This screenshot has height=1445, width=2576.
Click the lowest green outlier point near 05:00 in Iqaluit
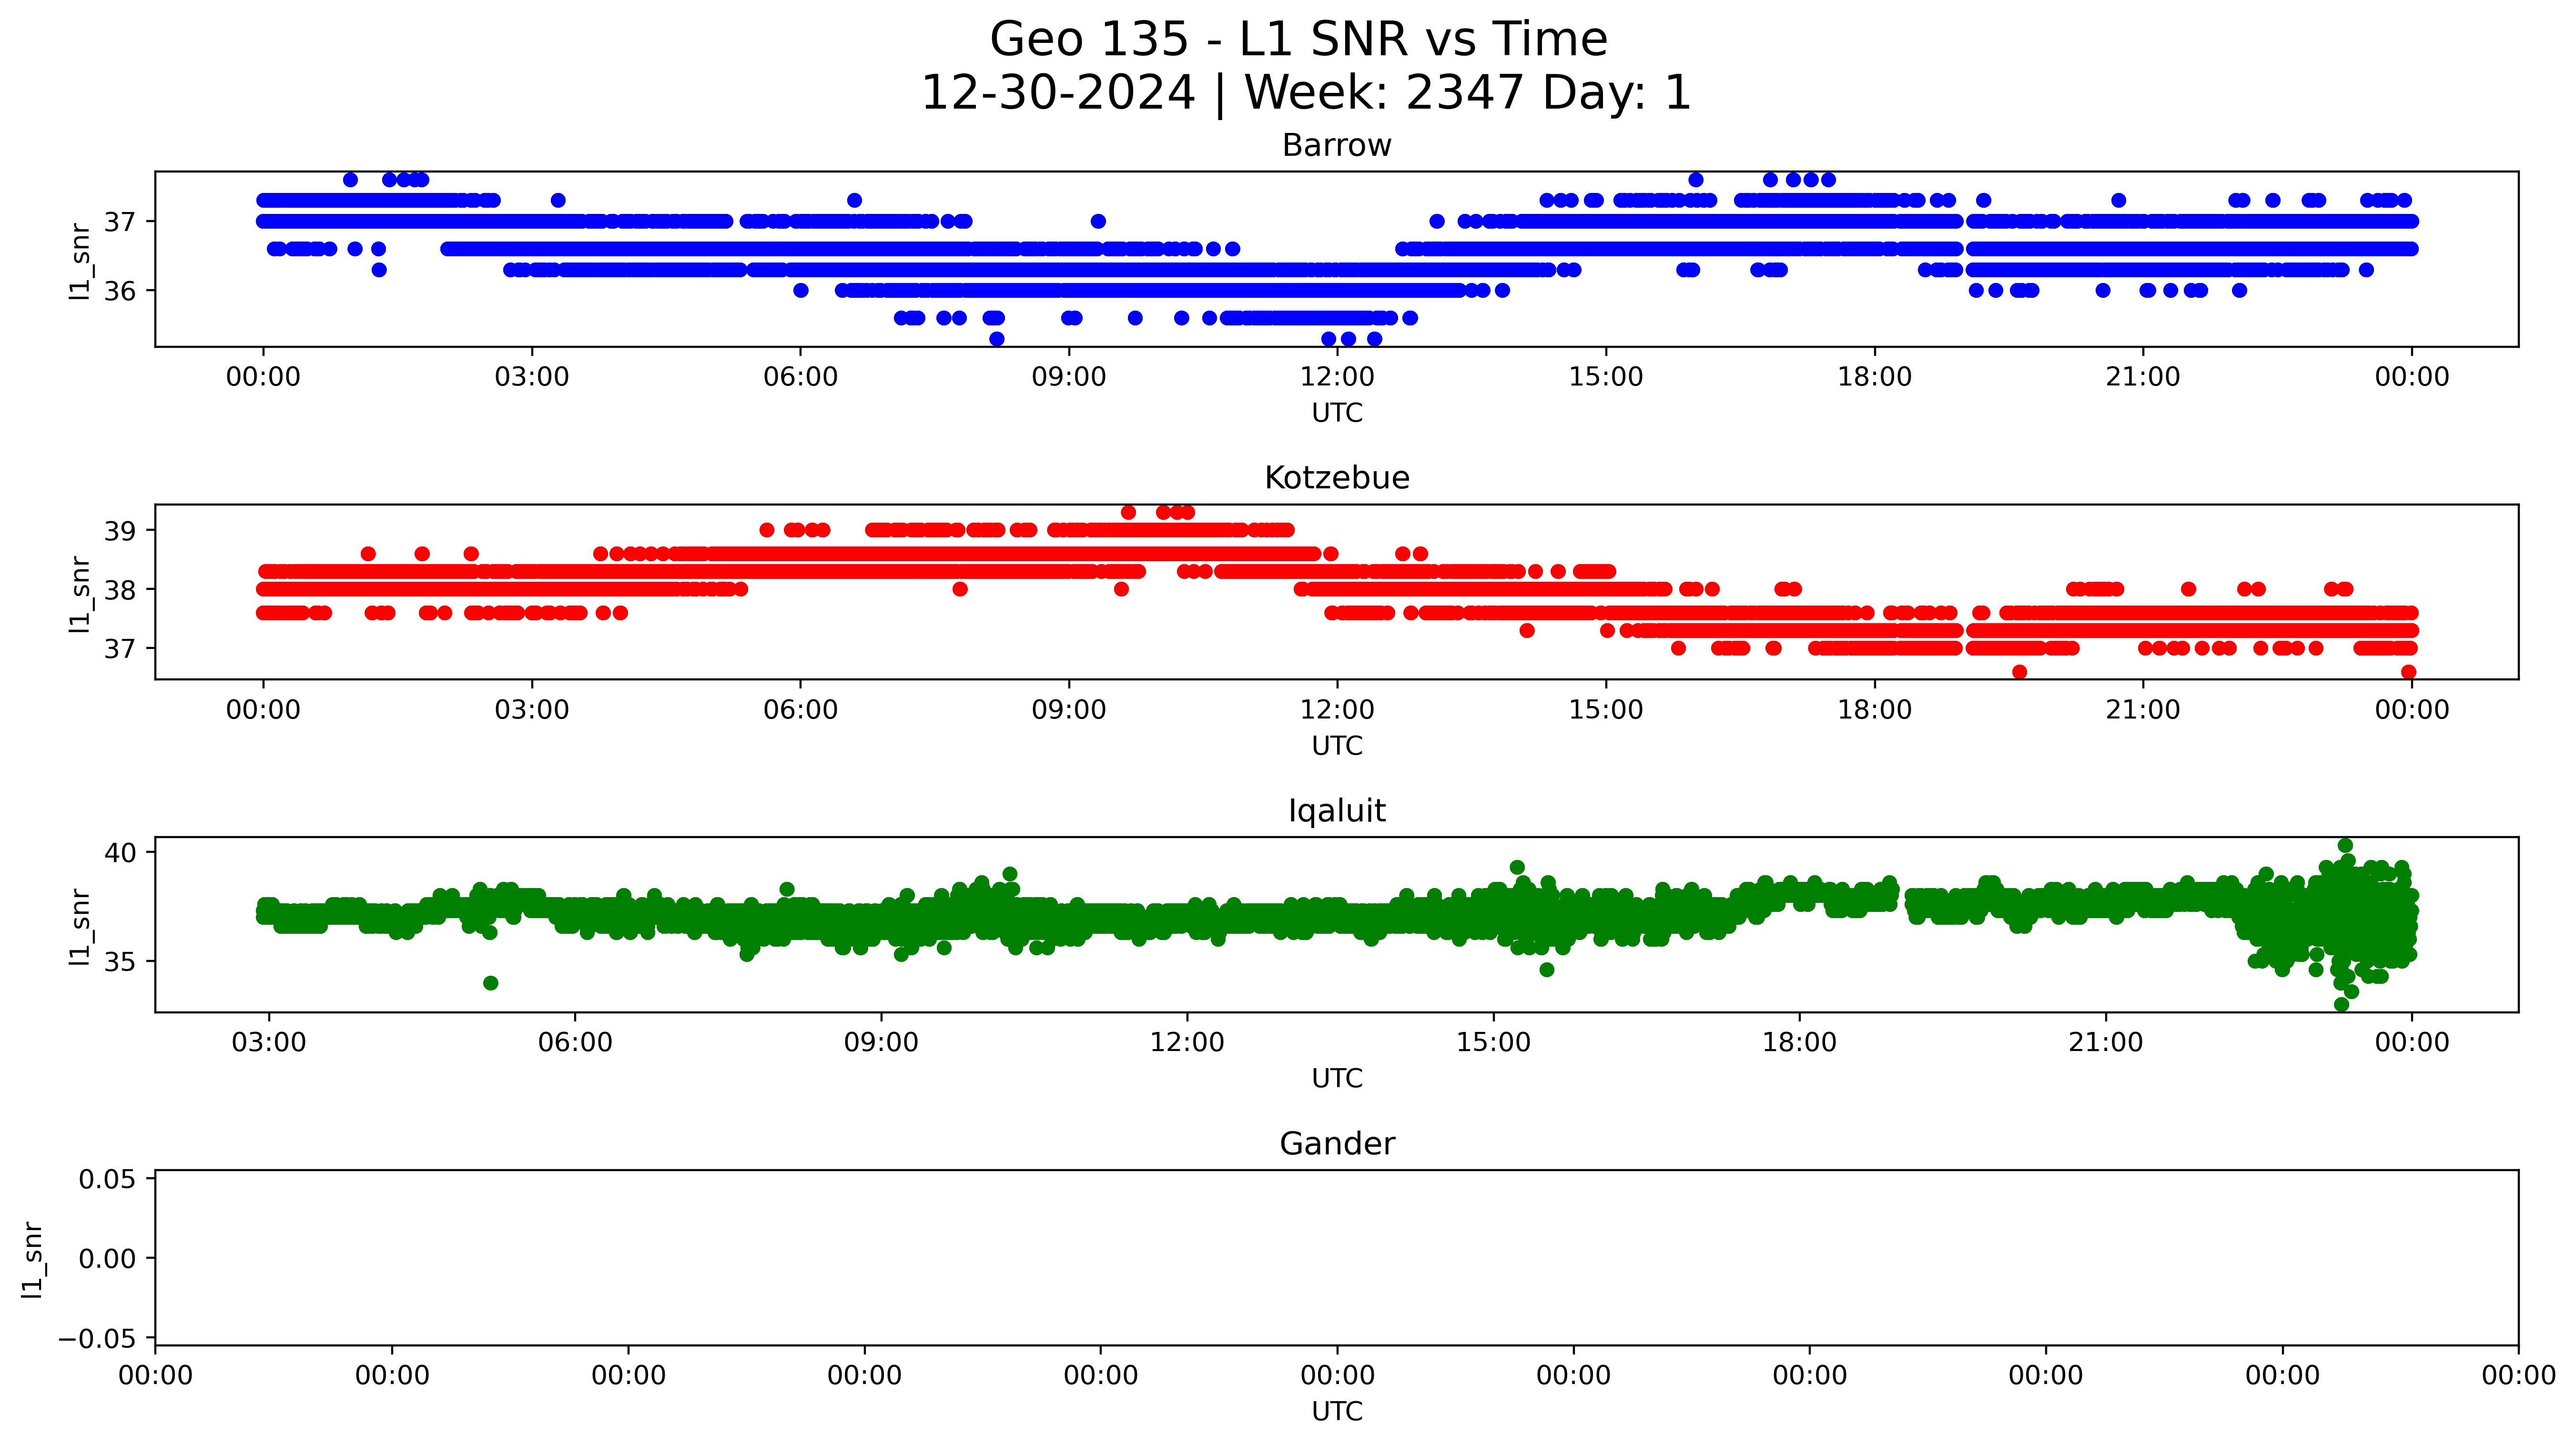[490, 983]
